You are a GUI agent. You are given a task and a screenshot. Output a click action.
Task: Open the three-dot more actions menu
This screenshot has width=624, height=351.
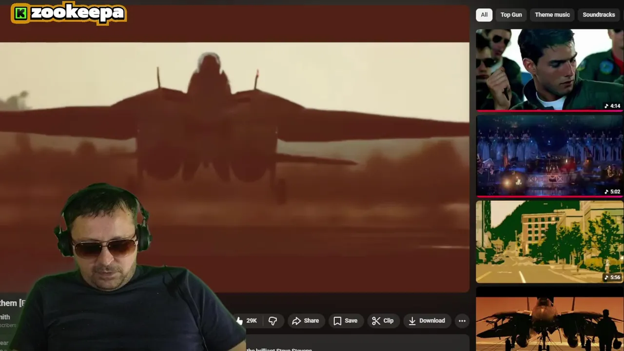click(x=462, y=321)
